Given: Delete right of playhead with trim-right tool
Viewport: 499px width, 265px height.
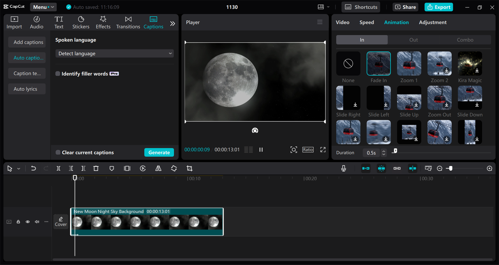Looking at the screenshot, I should tap(83, 168).
